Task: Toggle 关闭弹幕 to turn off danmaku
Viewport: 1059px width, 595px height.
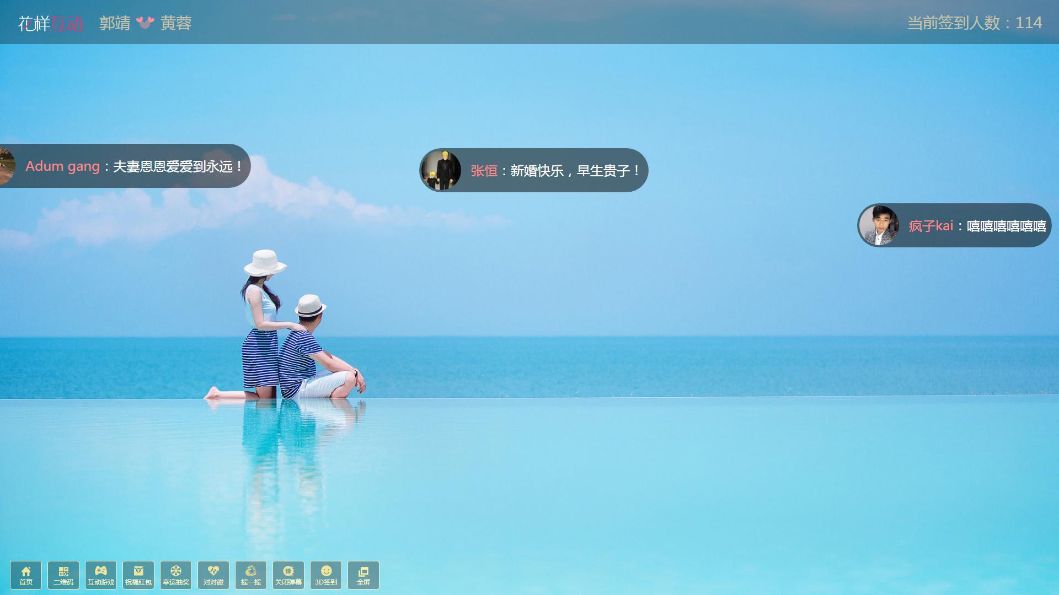Action: point(288,575)
